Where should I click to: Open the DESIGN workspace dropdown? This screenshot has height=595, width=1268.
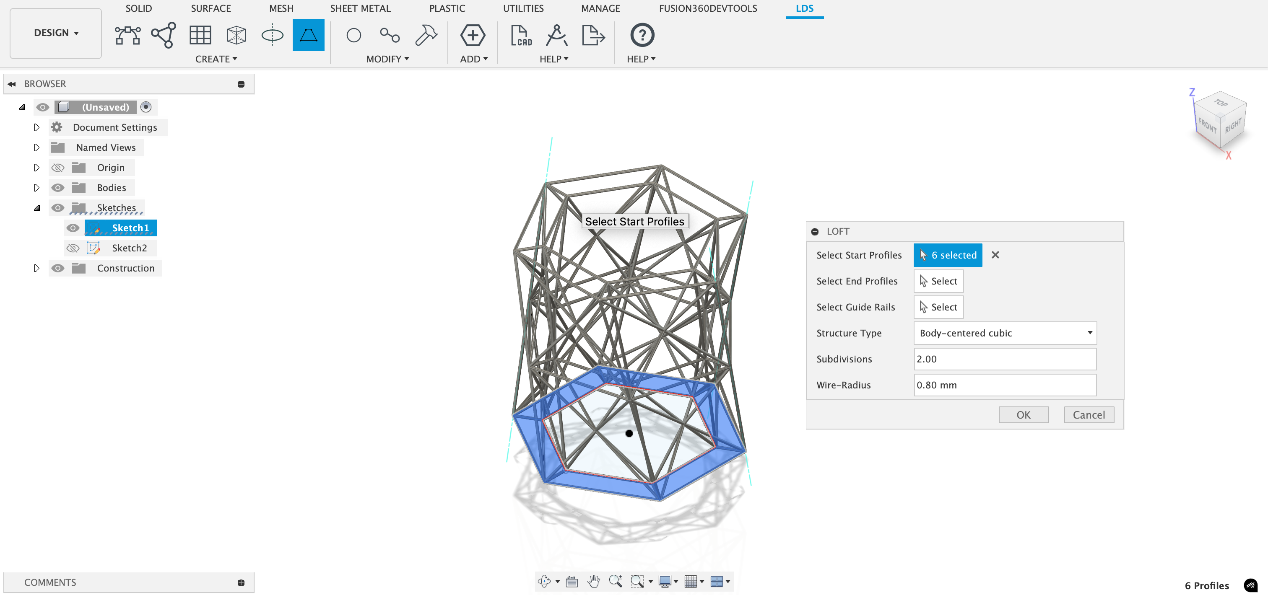56,33
